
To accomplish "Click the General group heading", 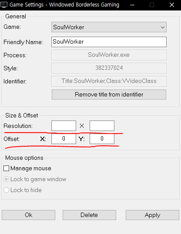I will [16, 17].
